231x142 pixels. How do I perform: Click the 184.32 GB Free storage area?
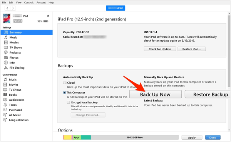[x=135, y=137]
